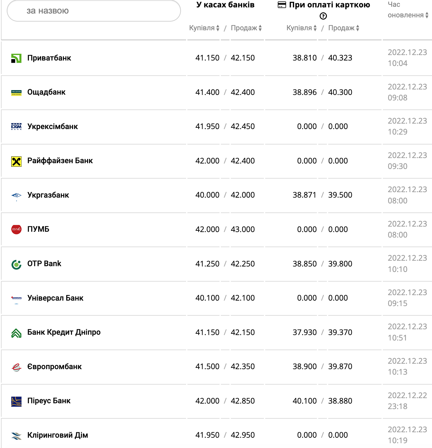The width and height of the screenshot is (432, 448).
Task: Open the Укргазбанк bank link
Action: (x=48, y=195)
